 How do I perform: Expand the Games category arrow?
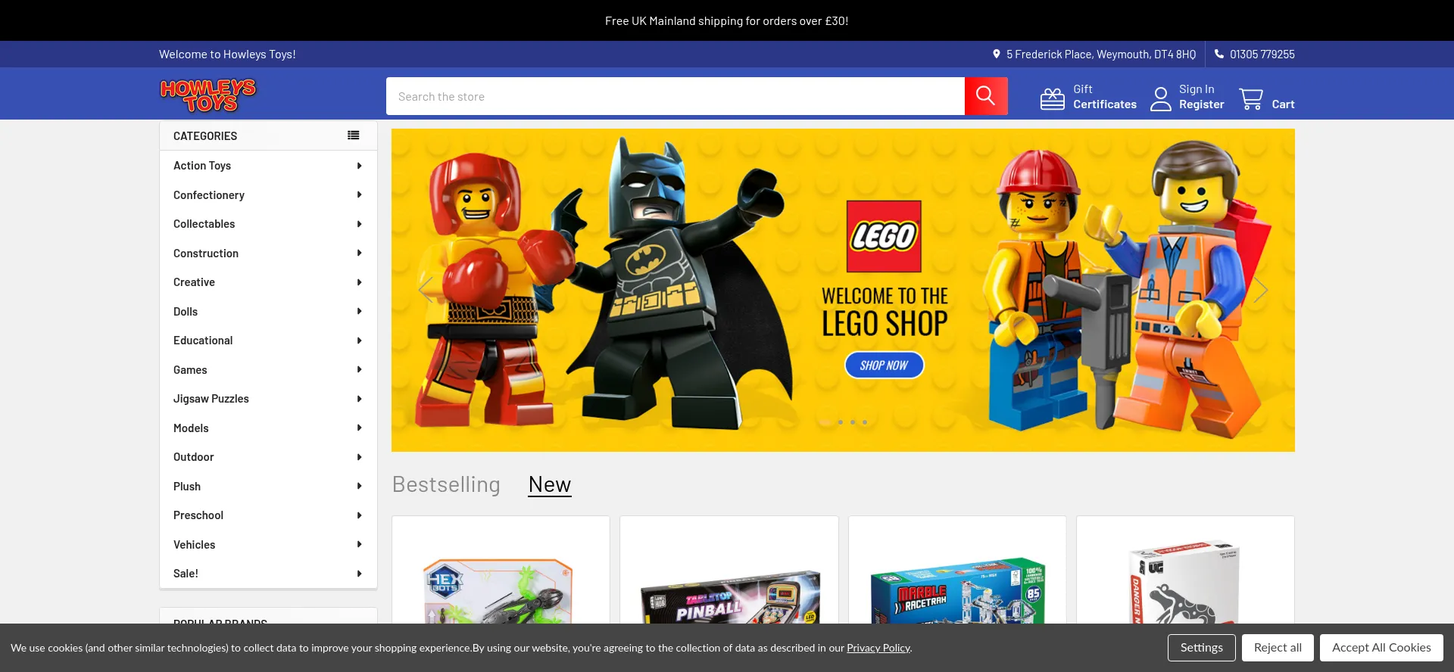click(359, 369)
